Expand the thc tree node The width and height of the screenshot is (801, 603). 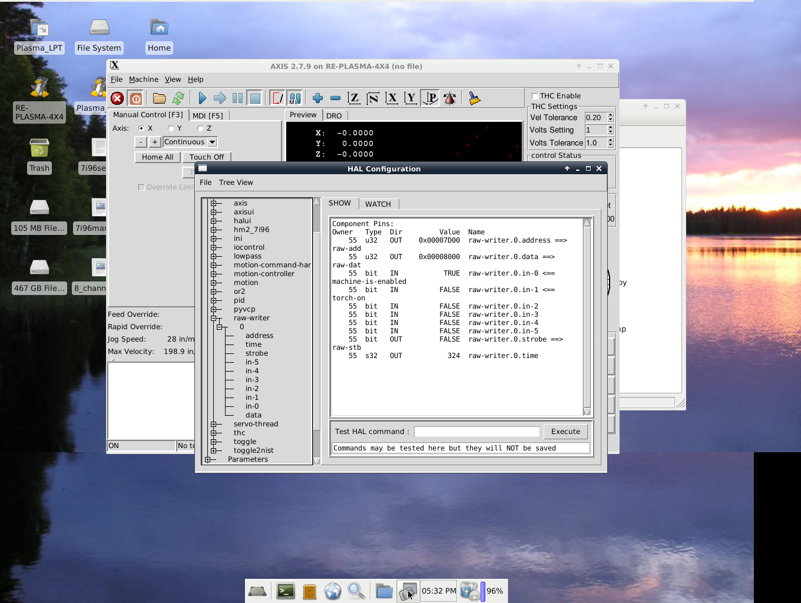click(x=213, y=433)
